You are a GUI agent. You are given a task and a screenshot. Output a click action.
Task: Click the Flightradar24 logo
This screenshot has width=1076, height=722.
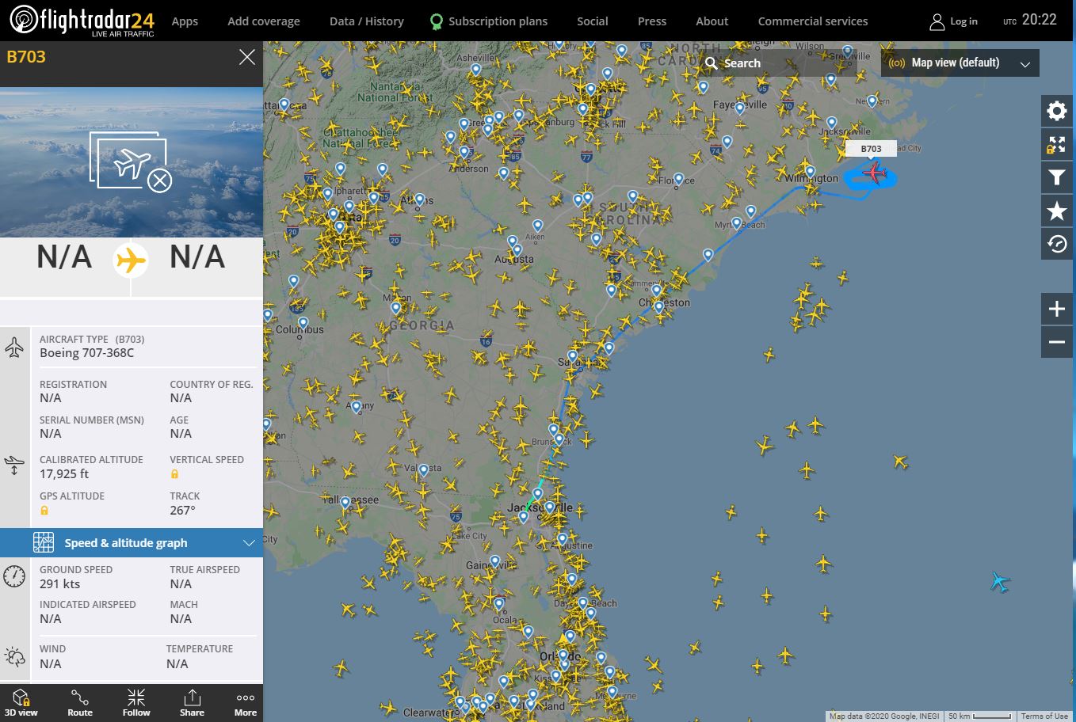(x=82, y=21)
